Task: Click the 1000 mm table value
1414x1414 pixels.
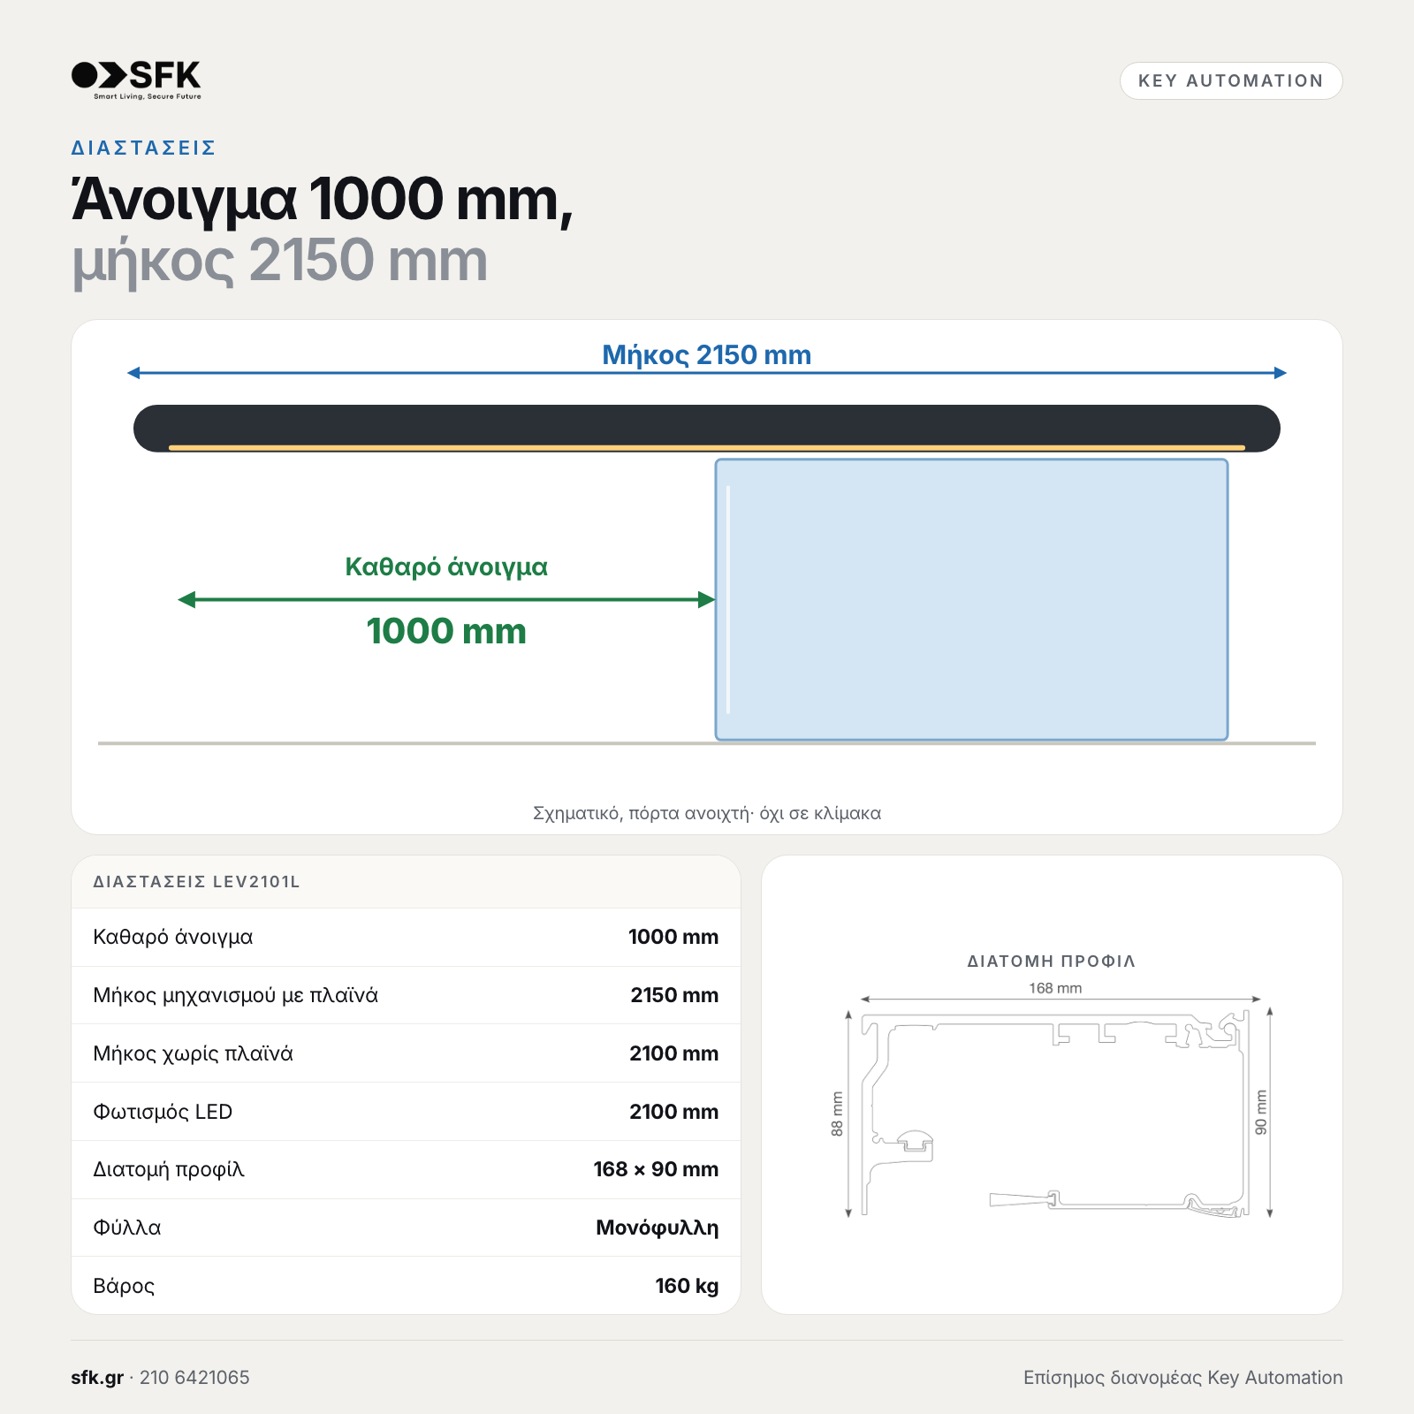Action: [673, 937]
